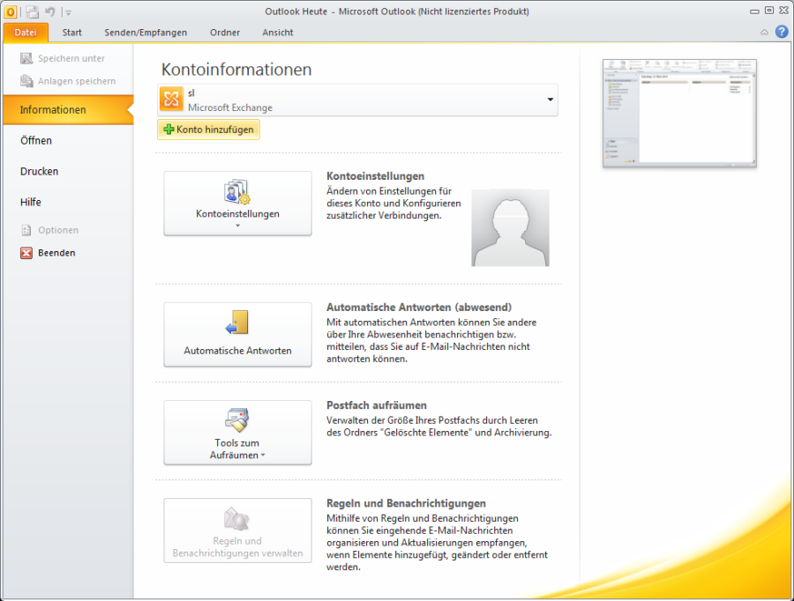Click the Kontoinformationen heading
The width and height of the screenshot is (794, 601).
[236, 70]
